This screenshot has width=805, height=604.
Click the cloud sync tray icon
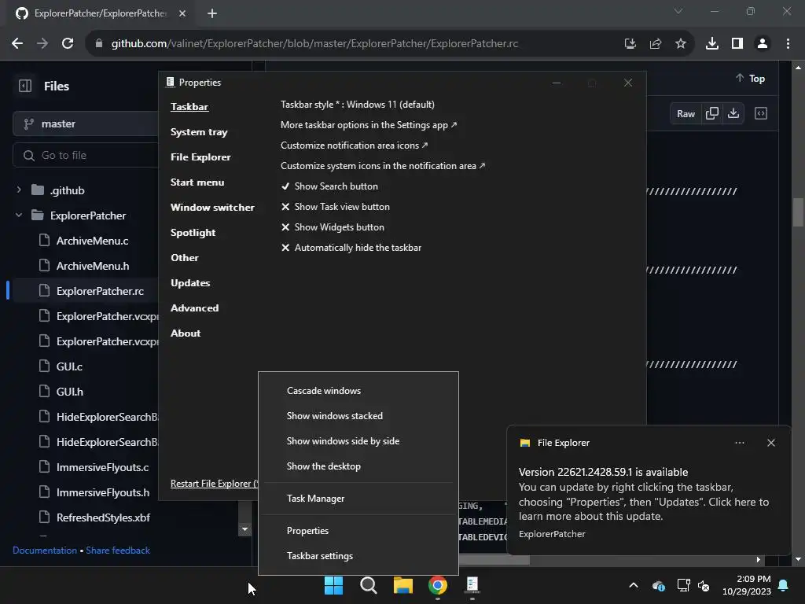coord(659,585)
